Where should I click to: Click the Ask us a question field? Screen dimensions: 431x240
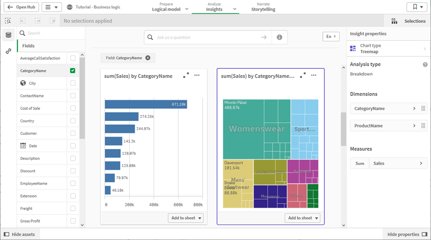207,37
